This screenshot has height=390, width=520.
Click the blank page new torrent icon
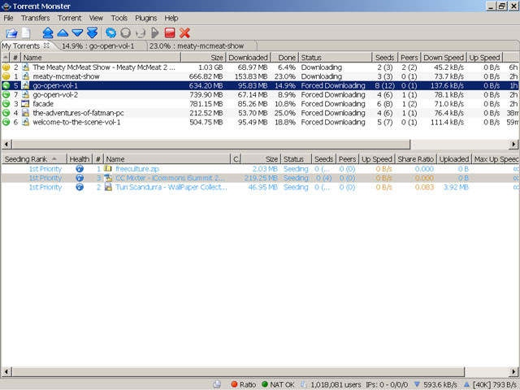coord(26,32)
